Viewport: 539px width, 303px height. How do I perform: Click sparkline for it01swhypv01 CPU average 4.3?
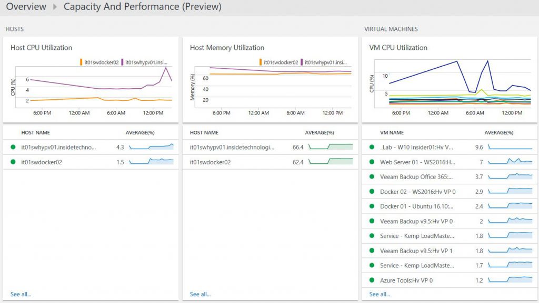pyautogui.click(x=151, y=147)
